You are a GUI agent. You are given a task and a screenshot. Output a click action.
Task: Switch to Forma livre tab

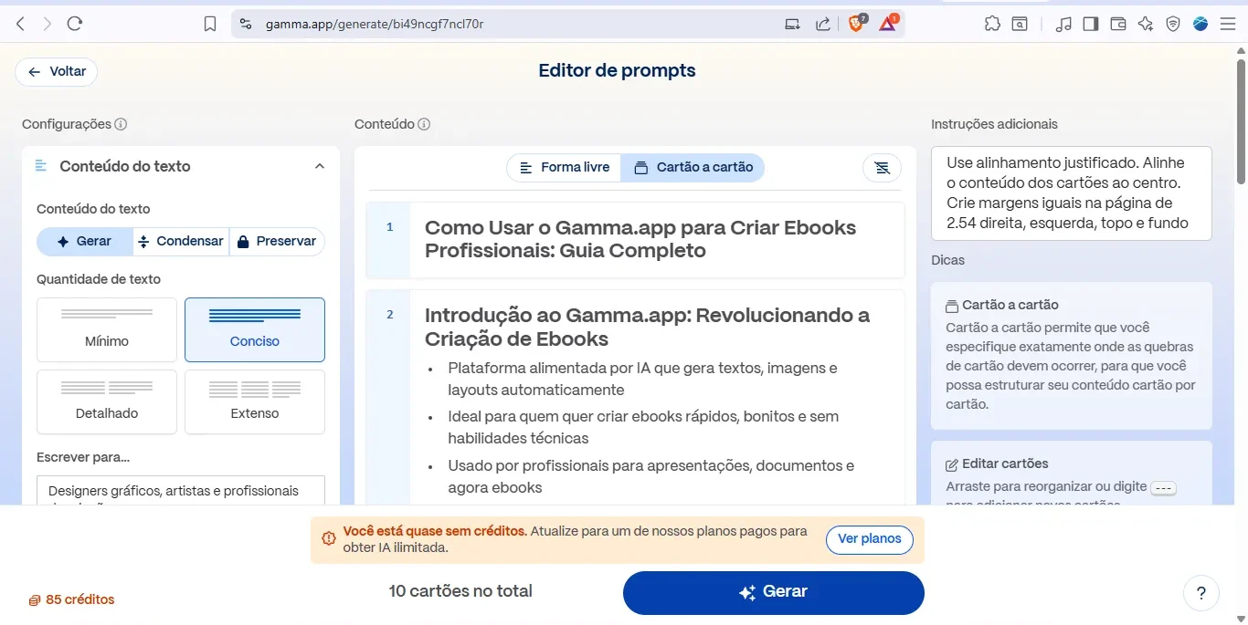pyautogui.click(x=565, y=167)
